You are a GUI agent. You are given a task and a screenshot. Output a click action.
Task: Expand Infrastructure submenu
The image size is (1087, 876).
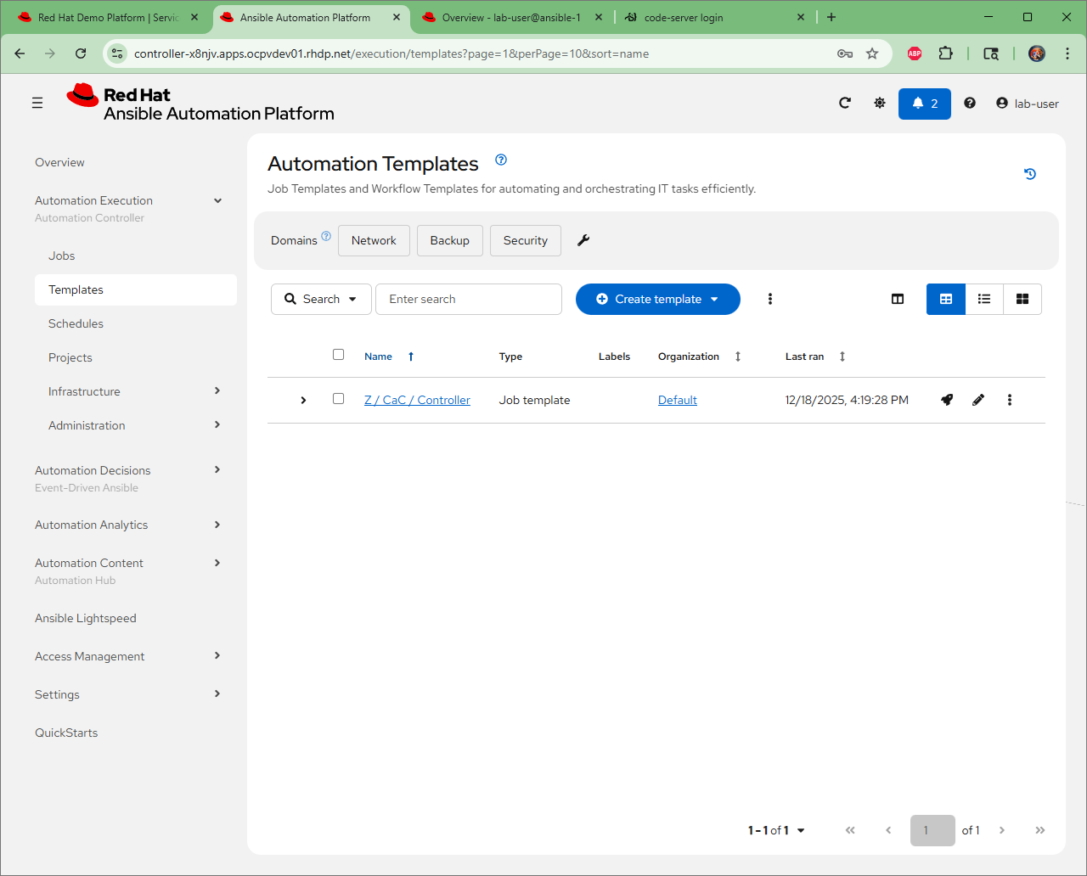[217, 390]
